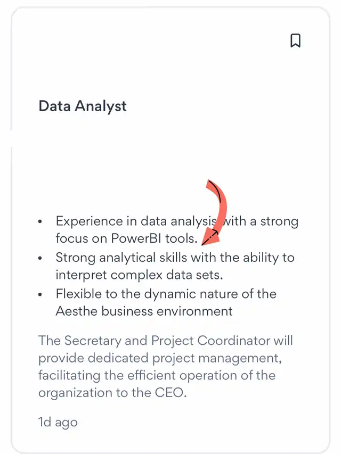The image size is (341, 454).
Task: Select the 'Flexible to the dynamic nature' line
Action: point(166,294)
